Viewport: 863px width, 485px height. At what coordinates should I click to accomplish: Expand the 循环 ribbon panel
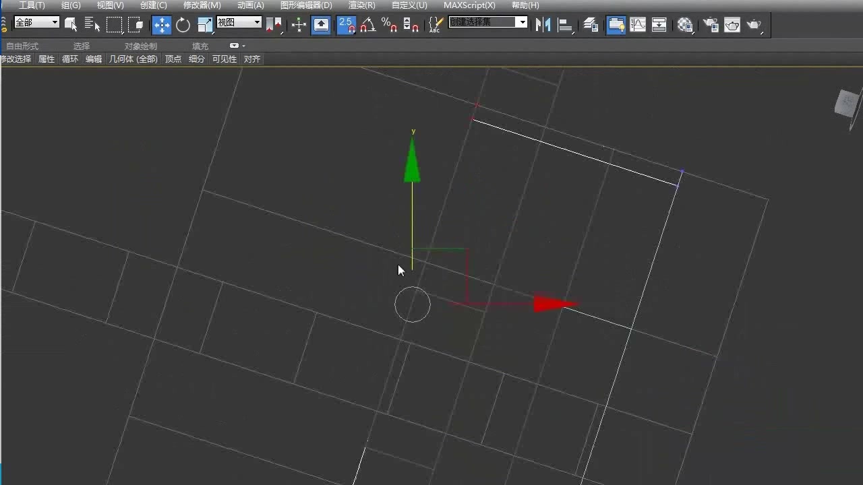coord(70,59)
